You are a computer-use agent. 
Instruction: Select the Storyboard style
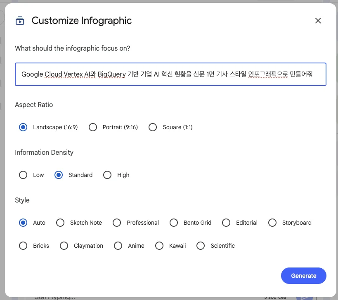click(272, 223)
